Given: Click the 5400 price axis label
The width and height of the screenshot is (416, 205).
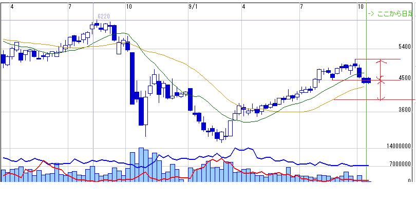Looking at the screenshot, I should pos(405,47).
